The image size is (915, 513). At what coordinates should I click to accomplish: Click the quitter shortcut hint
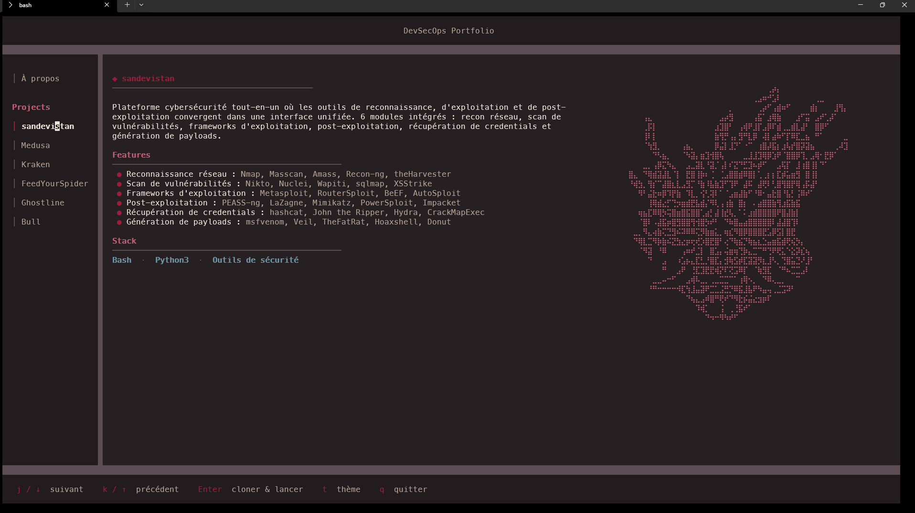coord(410,489)
